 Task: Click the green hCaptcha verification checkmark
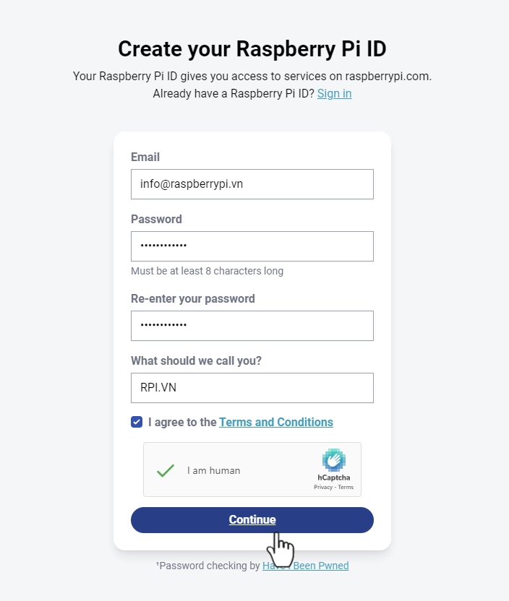point(166,470)
